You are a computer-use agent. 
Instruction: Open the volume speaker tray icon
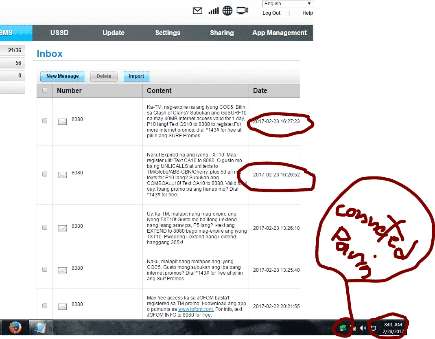pos(363,328)
